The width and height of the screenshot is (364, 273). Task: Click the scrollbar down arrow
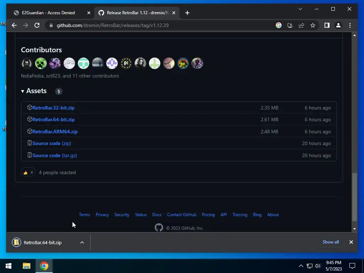(354, 229)
